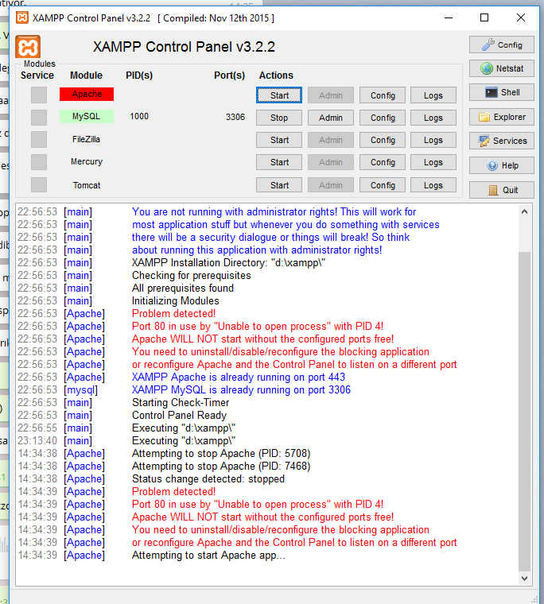Click the XAMPP title bar icon

pyautogui.click(x=22, y=17)
